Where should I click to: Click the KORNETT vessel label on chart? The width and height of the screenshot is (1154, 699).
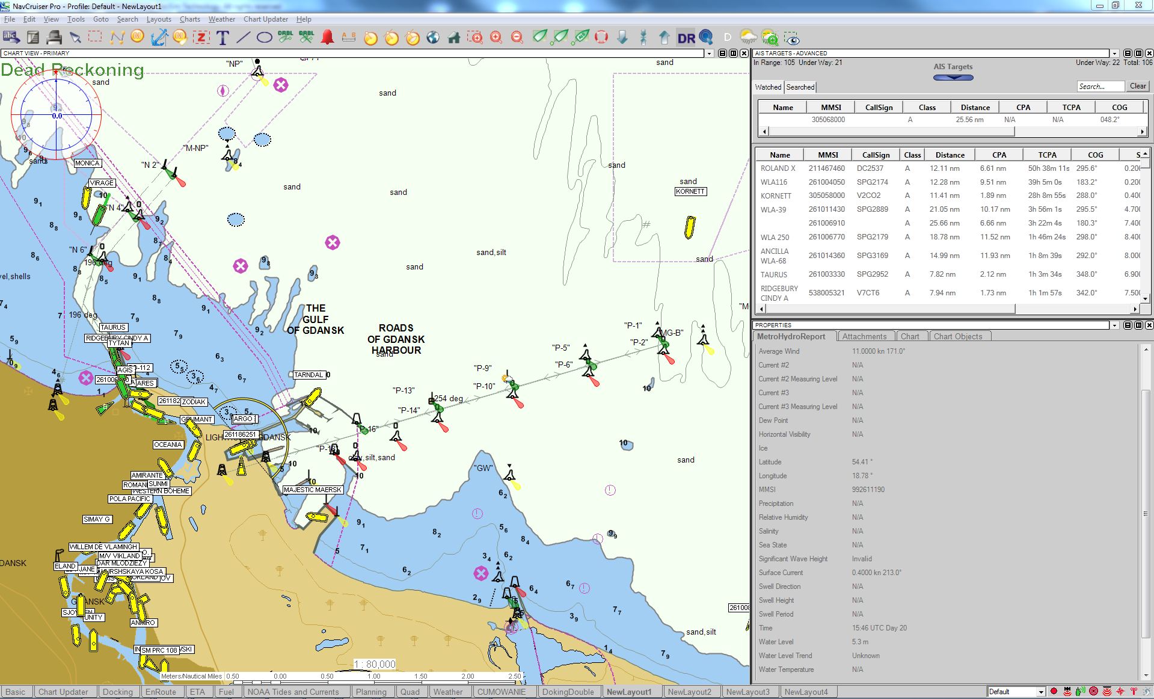[x=690, y=191]
